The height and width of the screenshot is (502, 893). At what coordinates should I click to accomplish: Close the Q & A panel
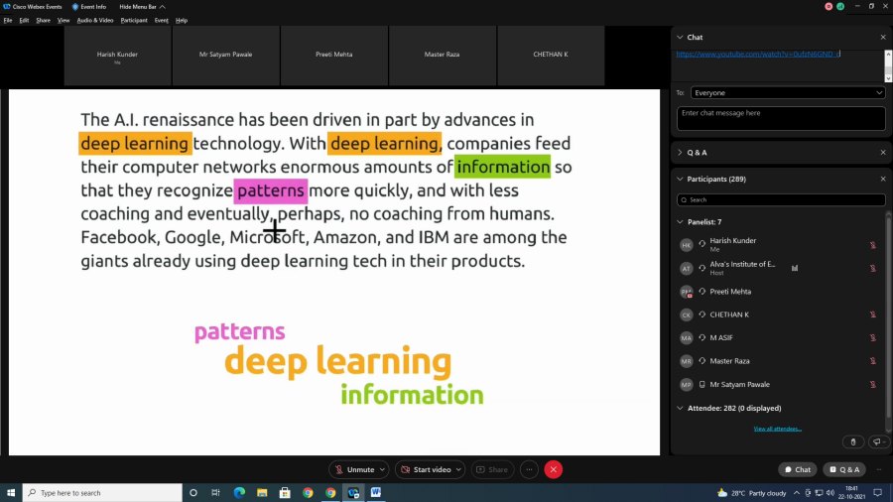pyautogui.click(x=883, y=153)
